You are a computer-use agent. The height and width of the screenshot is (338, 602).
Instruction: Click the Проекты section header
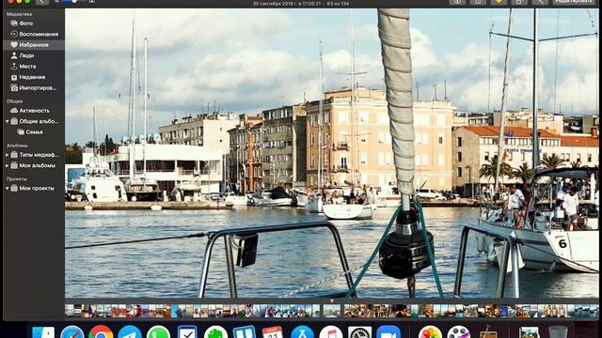[x=17, y=179]
